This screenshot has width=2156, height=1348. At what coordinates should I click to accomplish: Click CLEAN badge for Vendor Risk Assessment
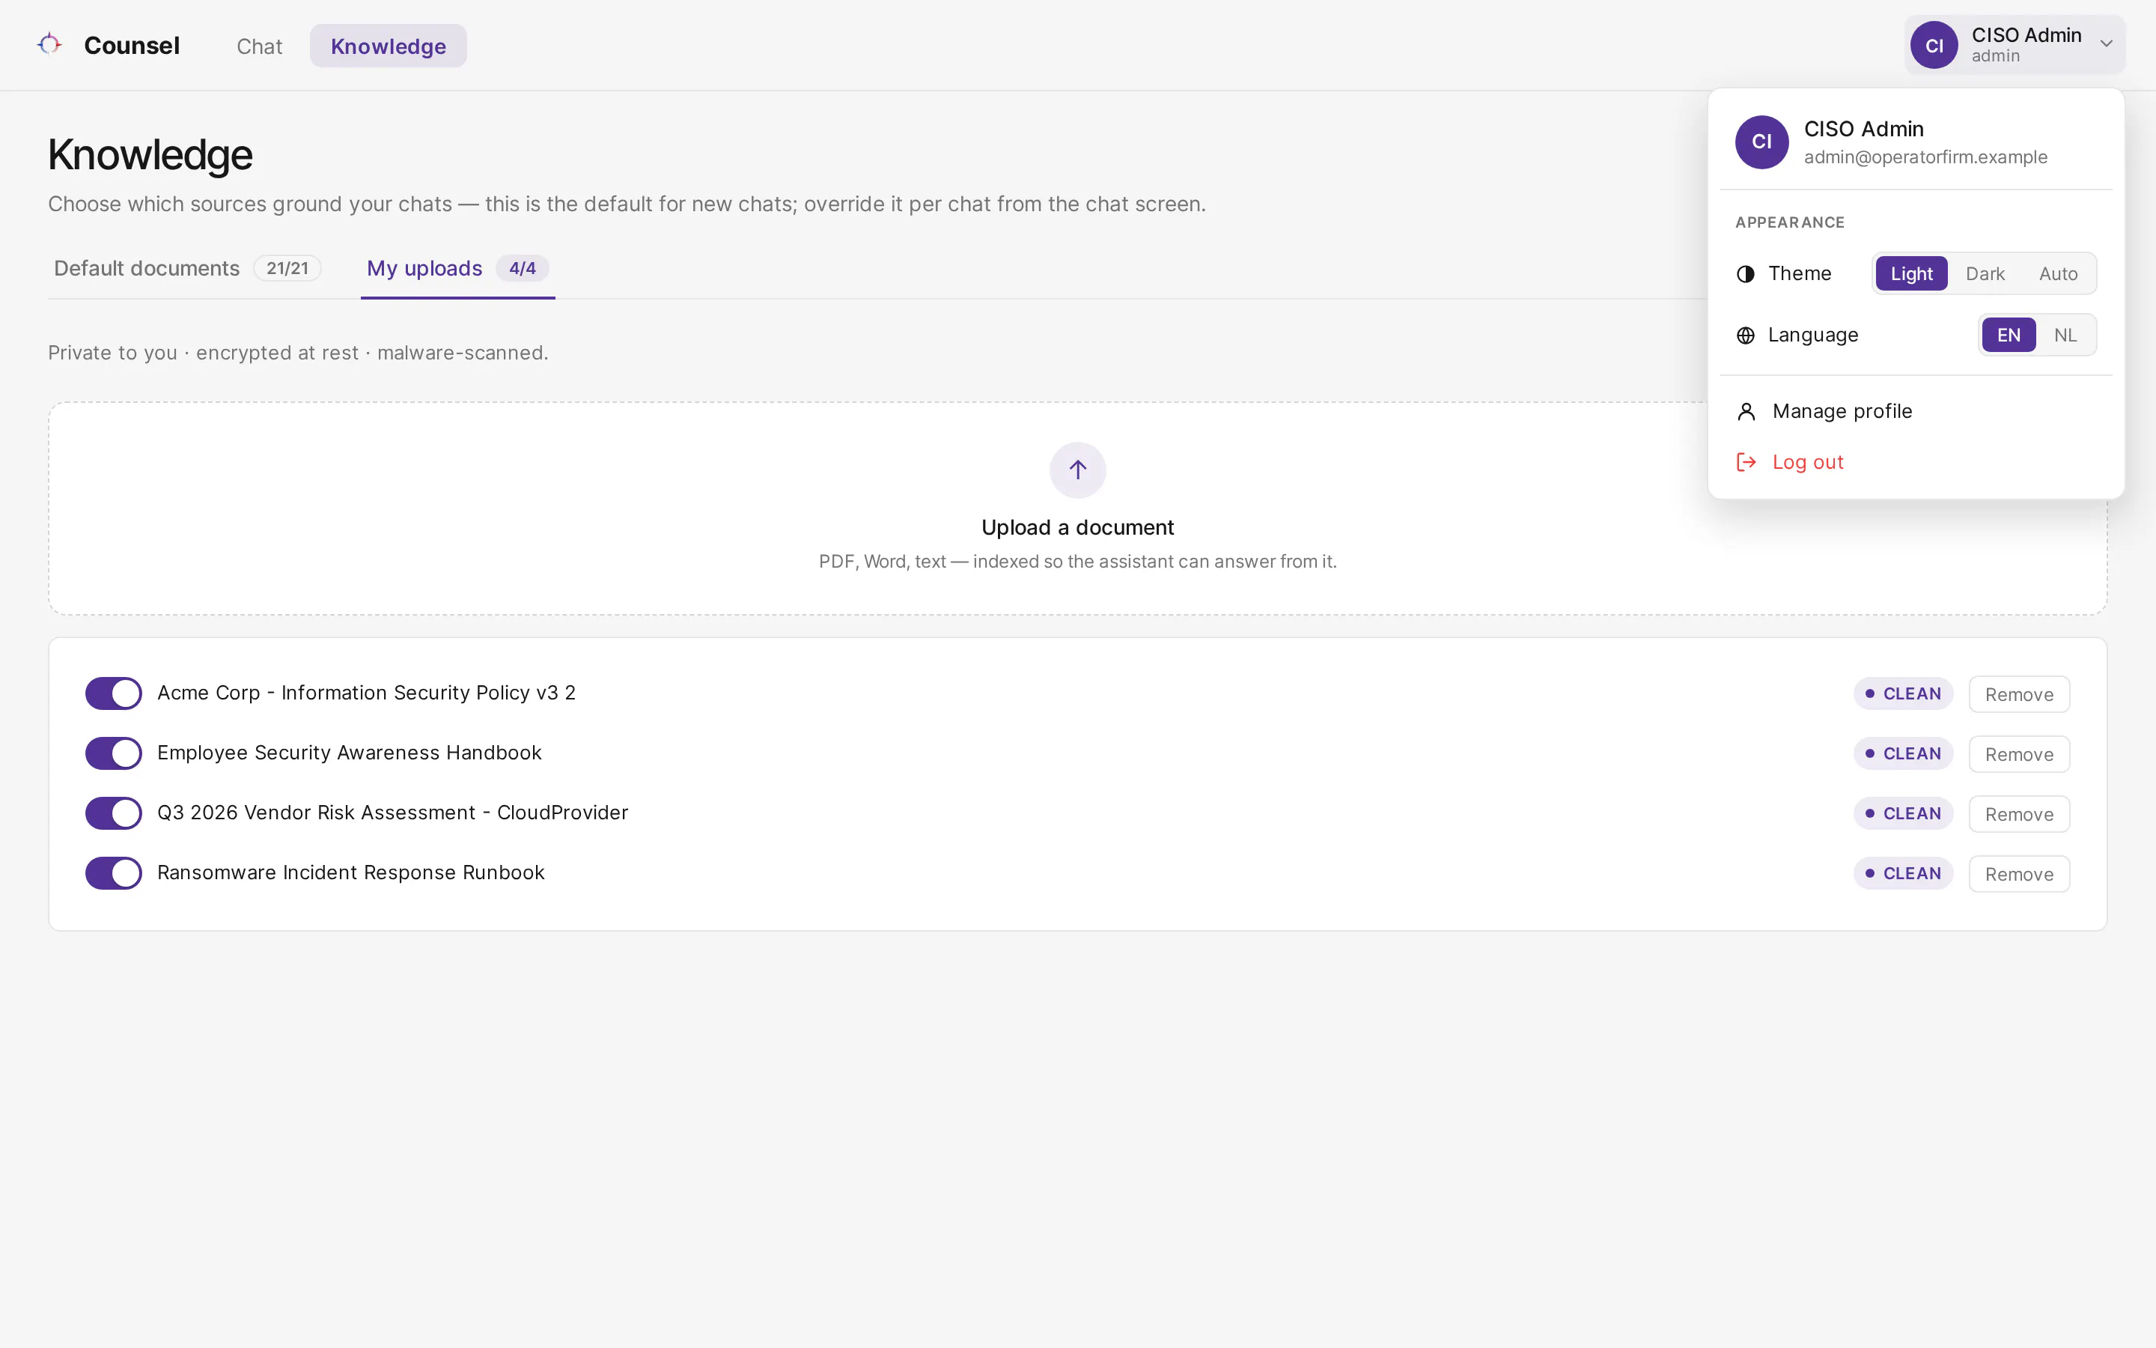[1903, 813]
